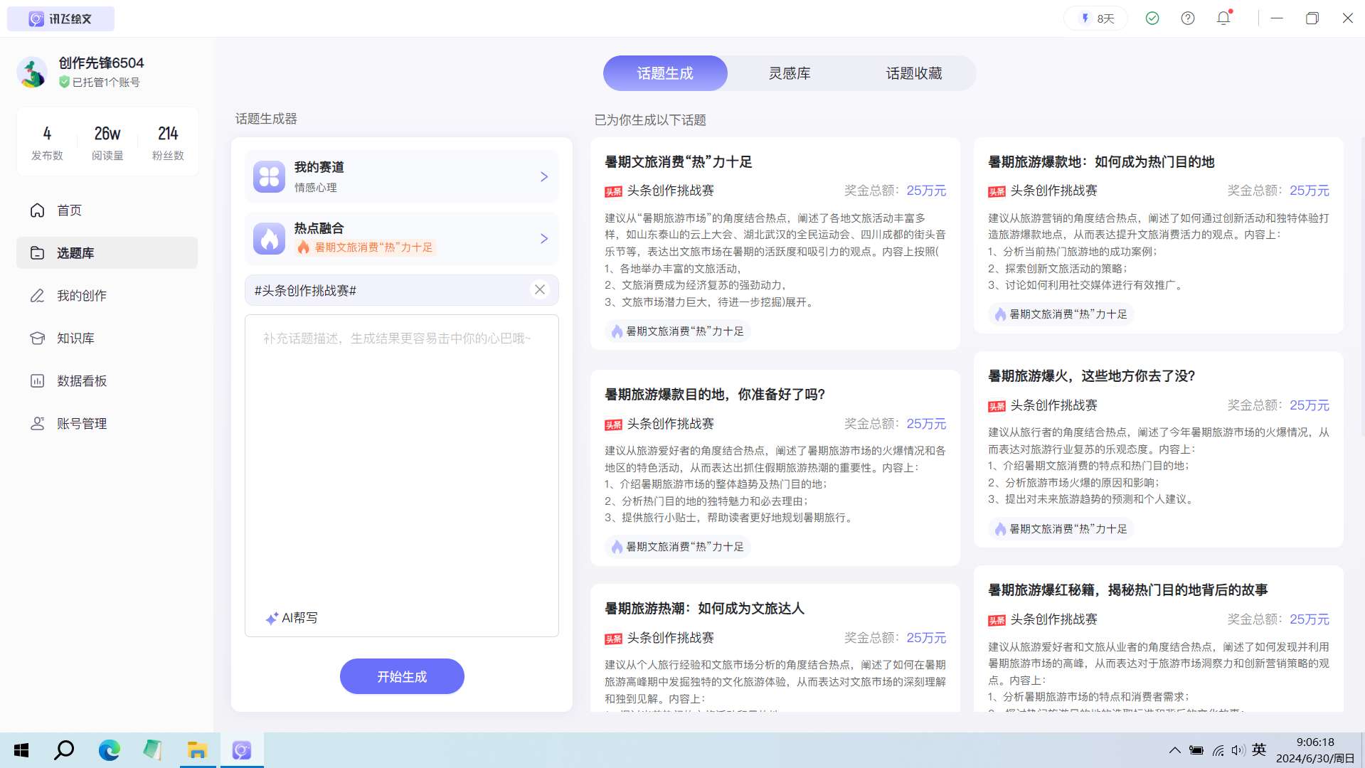Open Microsoft Edge from the taskbar

(x=109, y=750)
